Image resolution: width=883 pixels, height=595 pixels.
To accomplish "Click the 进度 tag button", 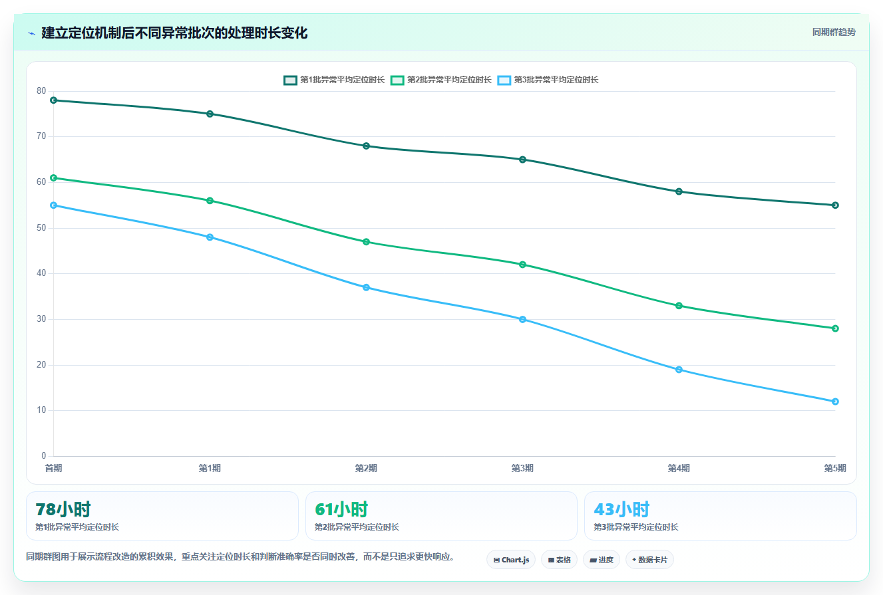I will [602, 560].
